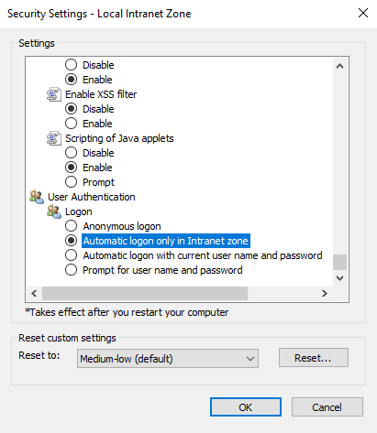Click the Enable XSS filter script icon
Screen dimensions: 377x433
(x=54, y=94)
